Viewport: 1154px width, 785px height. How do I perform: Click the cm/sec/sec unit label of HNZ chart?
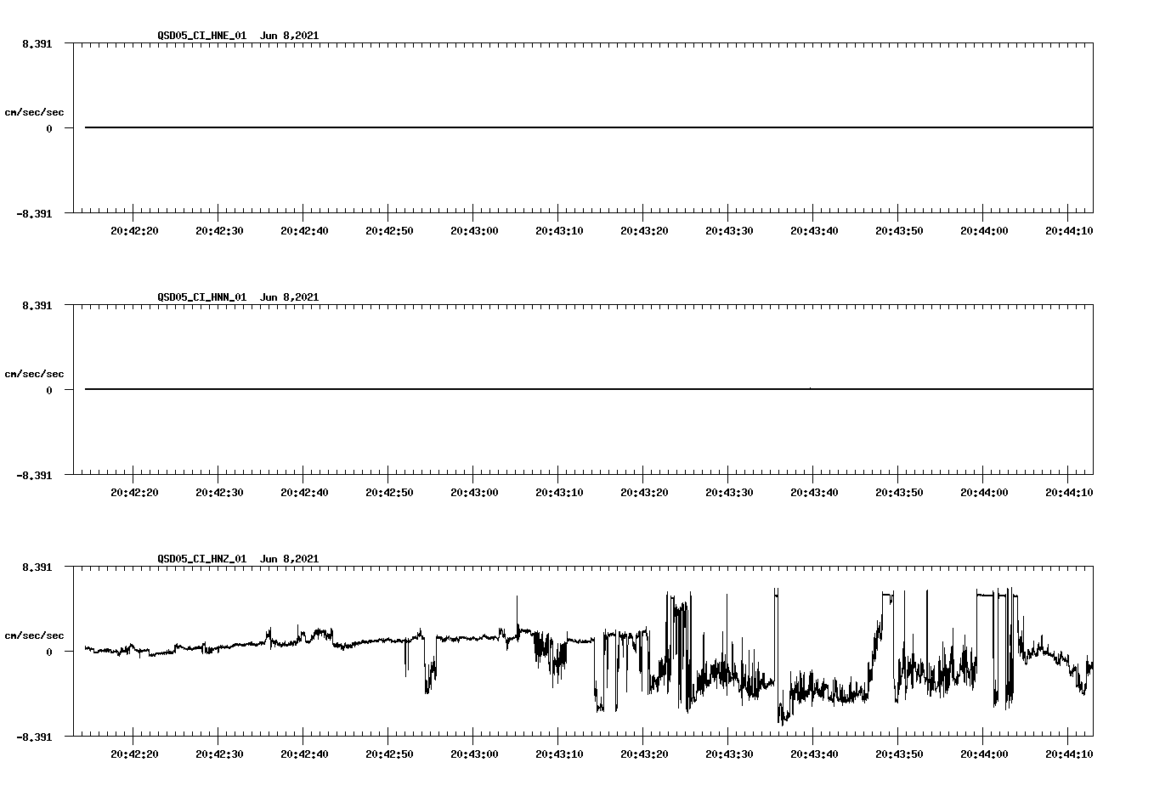click(34, 635)
